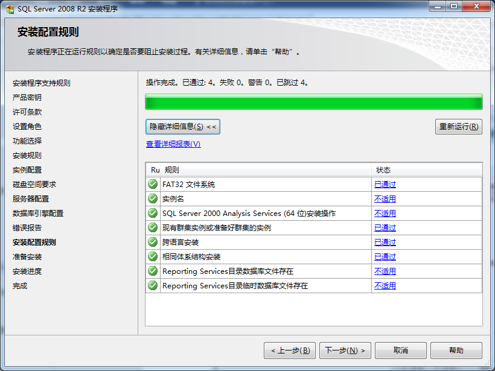Viewport: 495px width, 371px height.
Task: Minimize the SQL Server 2008 R2 setup window
Action: tap(438, 6)
